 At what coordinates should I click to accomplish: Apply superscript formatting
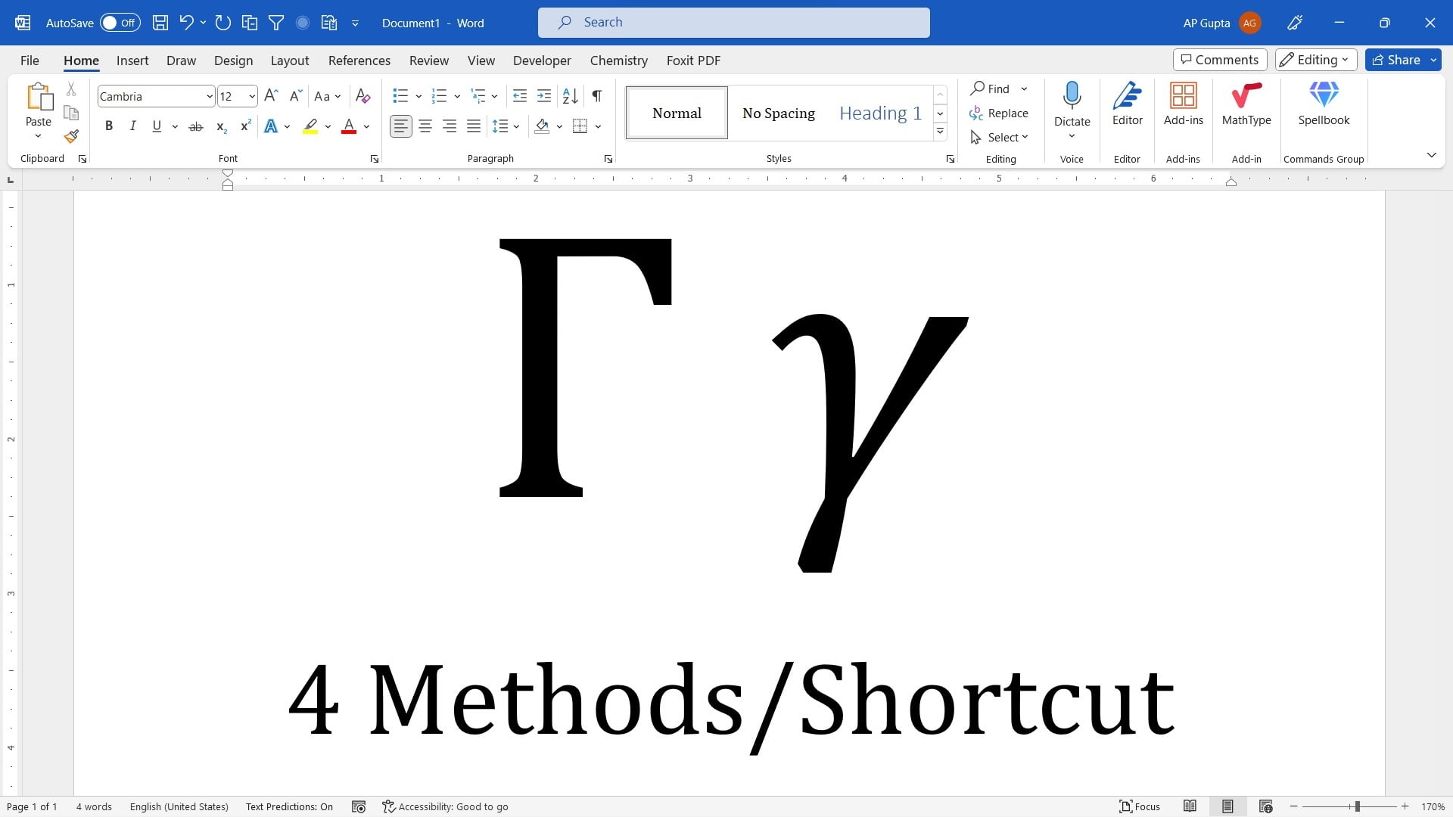point(245,127)
